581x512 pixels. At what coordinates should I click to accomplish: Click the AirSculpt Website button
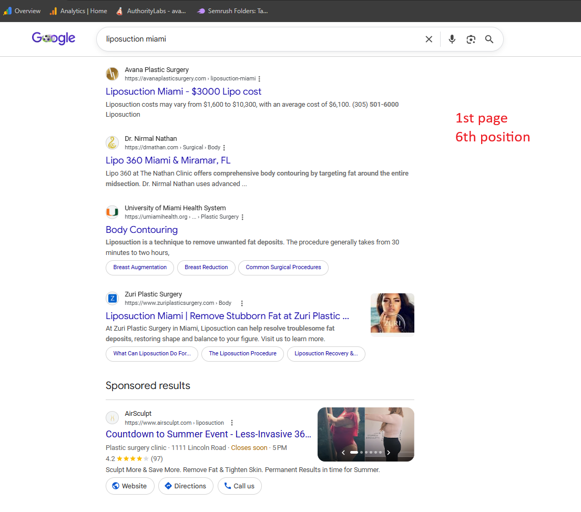pyautogui.click(x=130, y=486)
